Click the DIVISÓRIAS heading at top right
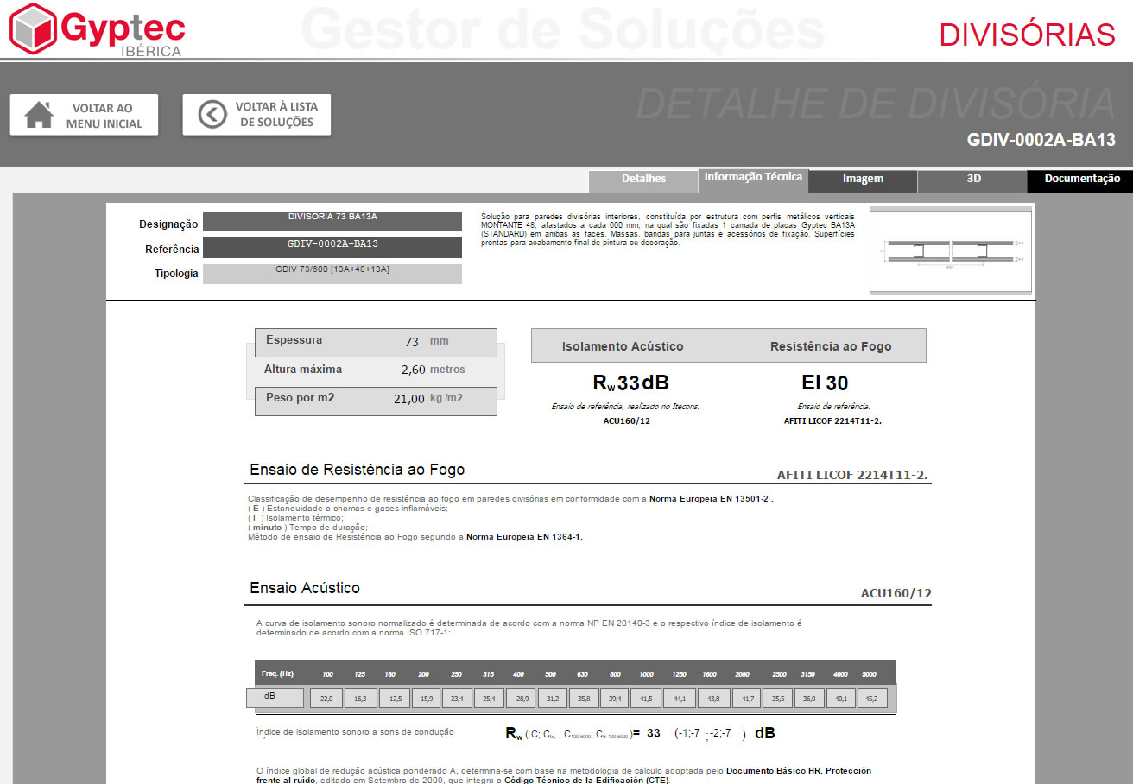Viewport: 1133px width, 784px height. point(1027,35)
